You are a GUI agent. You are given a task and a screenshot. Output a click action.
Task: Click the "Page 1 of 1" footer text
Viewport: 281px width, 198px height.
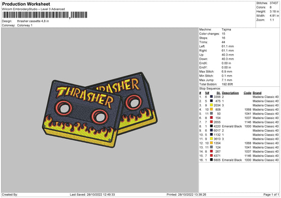coord(271,194)
